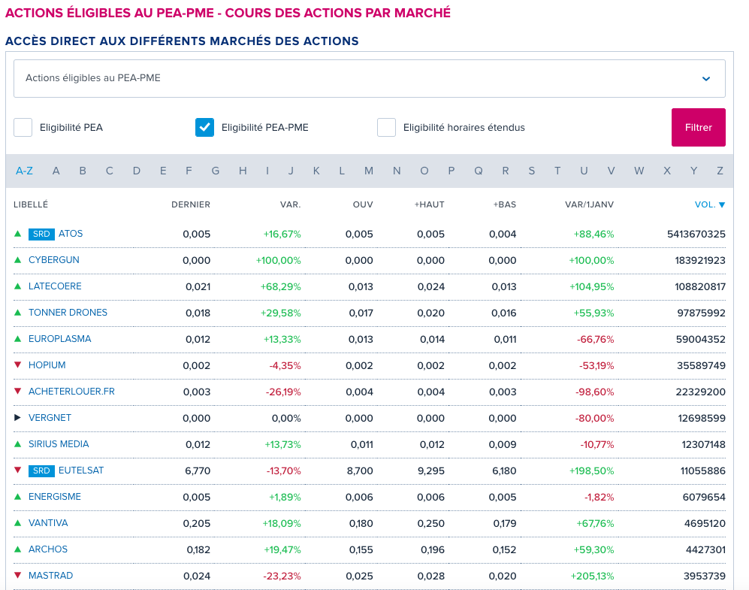
Task: Sort the table by VAR/1JANV column
Action: 589,204
